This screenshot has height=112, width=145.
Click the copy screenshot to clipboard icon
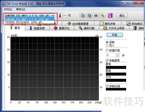[x=89, y=15]
